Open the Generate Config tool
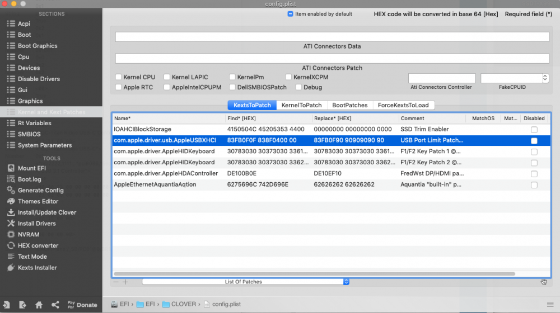 (40, 191)
